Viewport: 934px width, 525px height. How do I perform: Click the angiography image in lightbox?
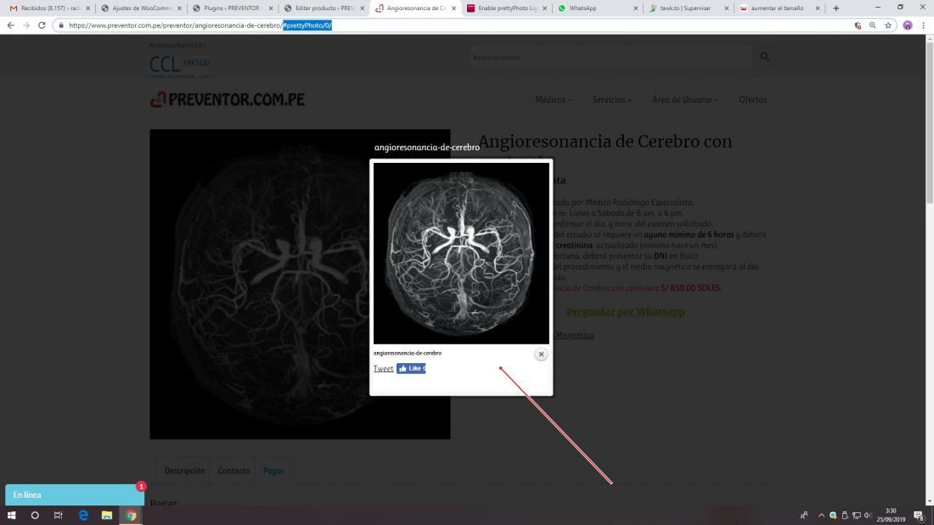(x=461, y=253)
